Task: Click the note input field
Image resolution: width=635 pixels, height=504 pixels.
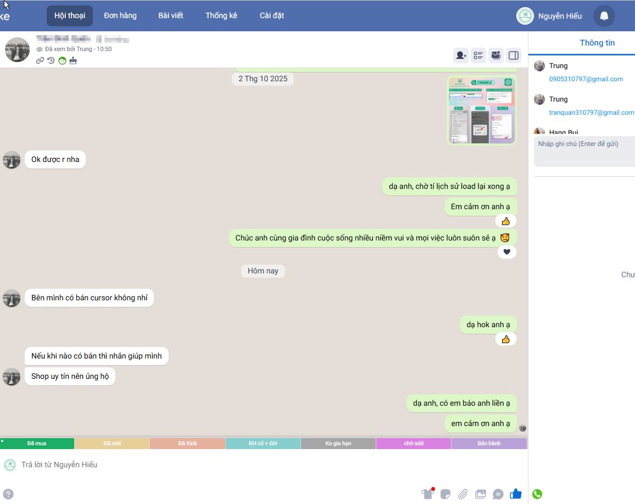Action: click(x=584, y=151)
